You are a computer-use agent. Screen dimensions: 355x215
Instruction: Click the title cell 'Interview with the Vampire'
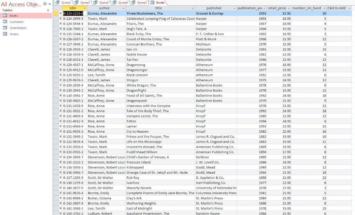160,106
